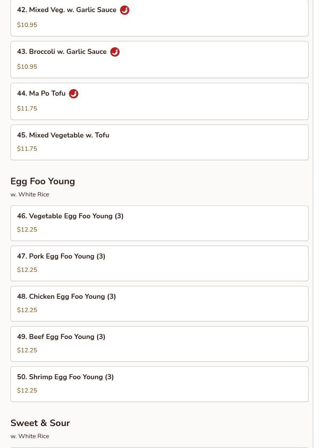Click the Egg Foo Young section heading
This screenshot has width=321, height=448.
43,181
